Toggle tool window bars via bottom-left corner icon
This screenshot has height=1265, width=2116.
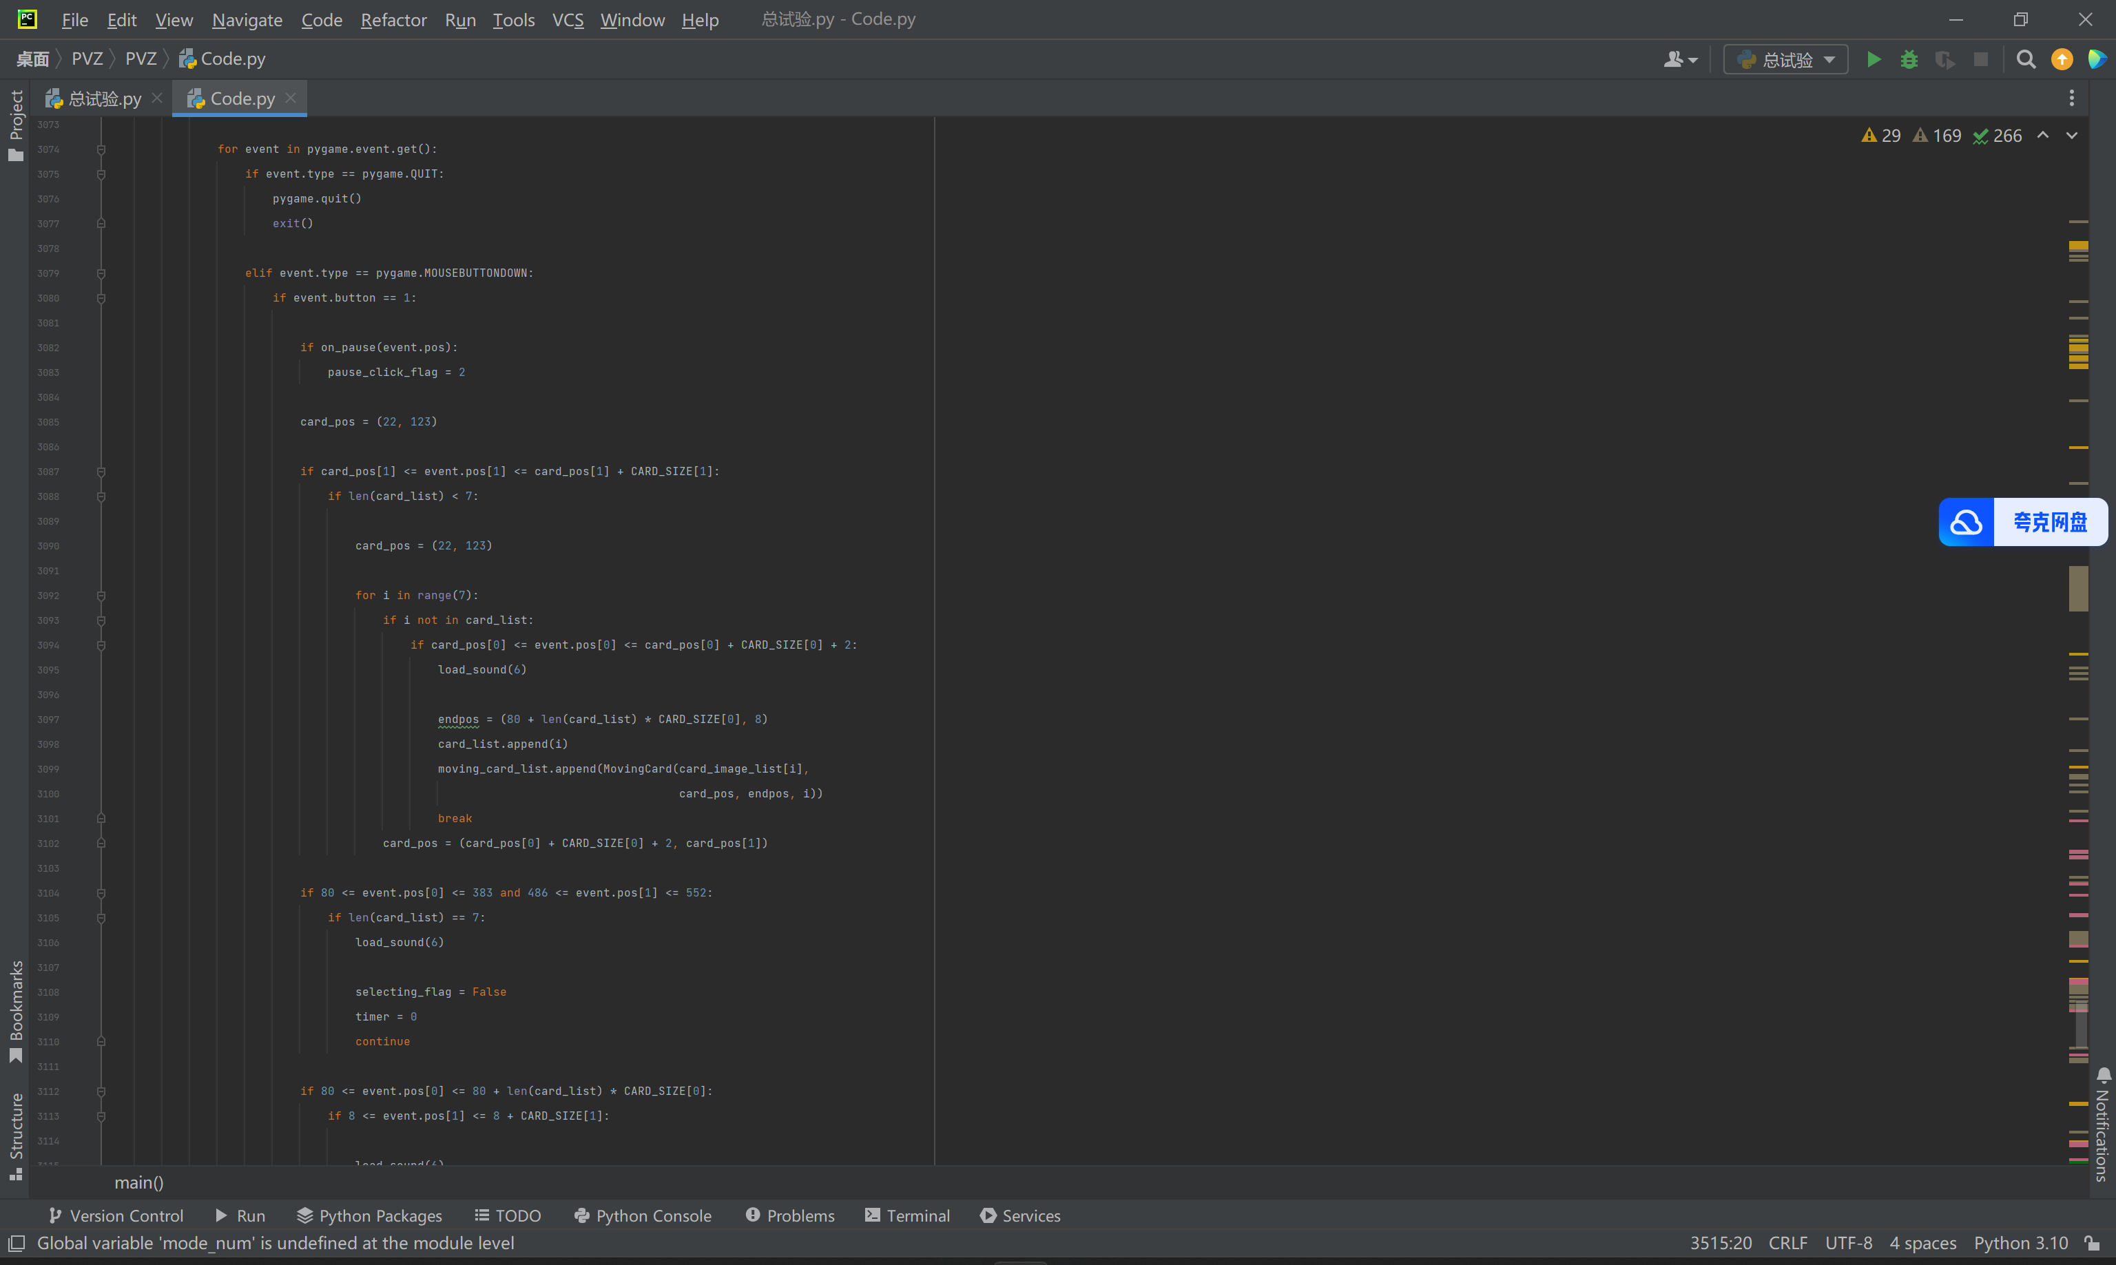17,1243
